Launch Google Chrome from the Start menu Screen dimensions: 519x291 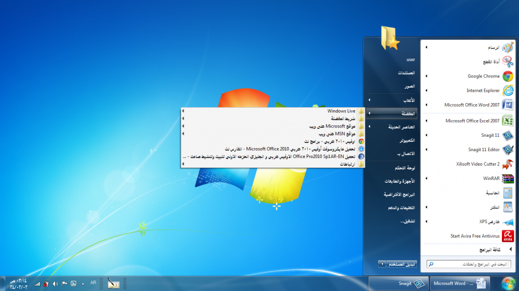pyautogui.click(x=483, y=76)
